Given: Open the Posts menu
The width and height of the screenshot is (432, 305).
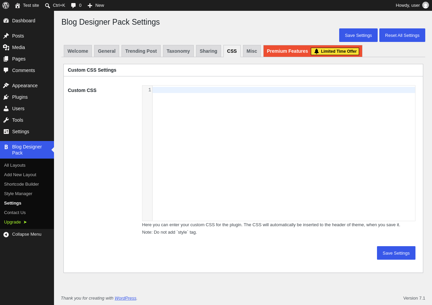Looking at the screenshot, I should 27,36.
